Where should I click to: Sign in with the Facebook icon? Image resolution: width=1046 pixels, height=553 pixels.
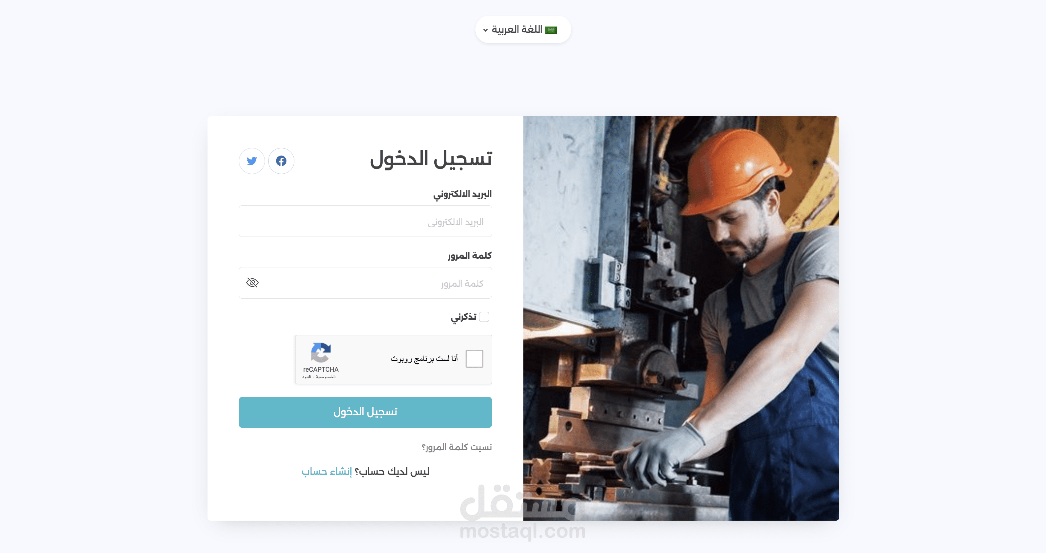click(281, 161)
